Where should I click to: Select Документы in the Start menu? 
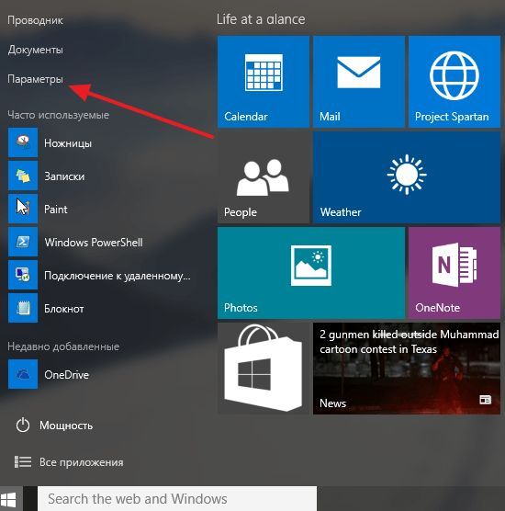[35, 50]
